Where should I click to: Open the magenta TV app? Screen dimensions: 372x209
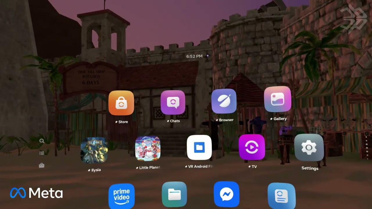[252, 147]
